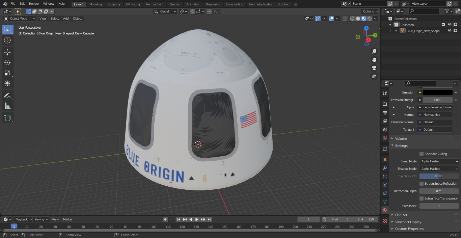Switch to wireframe viewport shading
This screenshot has height=238, width=461.
352,19
